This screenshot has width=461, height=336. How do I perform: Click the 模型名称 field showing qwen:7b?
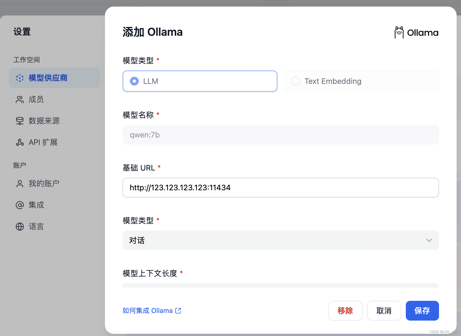(281, 135)
